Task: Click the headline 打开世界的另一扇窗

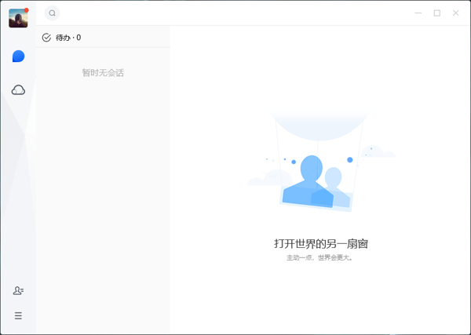Action: tap(320, 244)
